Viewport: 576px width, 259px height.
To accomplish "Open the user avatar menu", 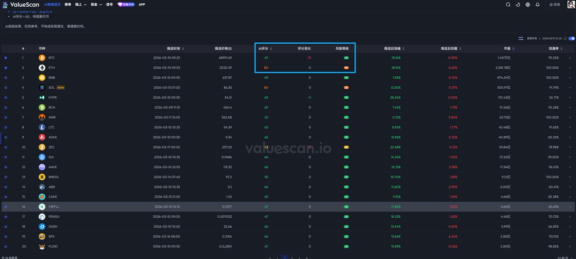I will [x=571, y=4].
